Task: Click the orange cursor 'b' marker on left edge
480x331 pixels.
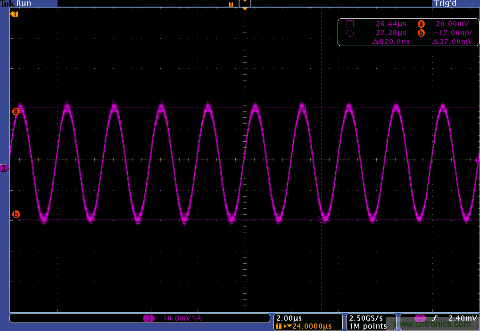Action: [x=16, y=215]
